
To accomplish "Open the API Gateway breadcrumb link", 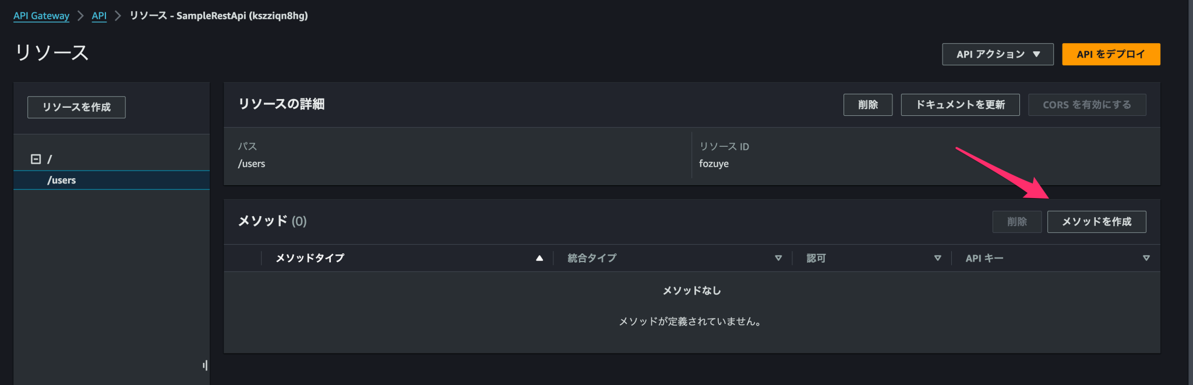I will pyautogui.click(x=41, y=16).
